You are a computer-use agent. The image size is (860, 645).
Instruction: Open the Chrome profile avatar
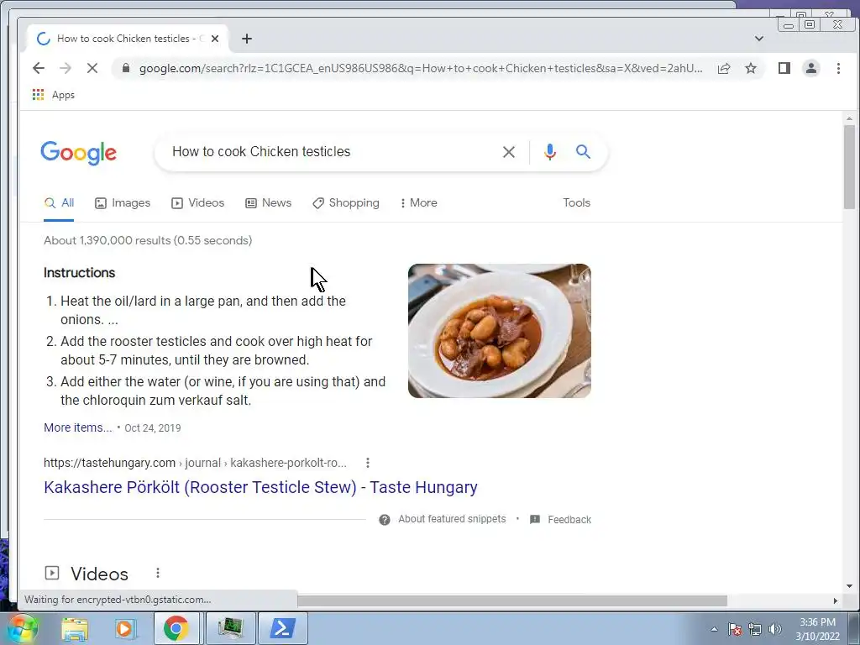click(811, 68)
